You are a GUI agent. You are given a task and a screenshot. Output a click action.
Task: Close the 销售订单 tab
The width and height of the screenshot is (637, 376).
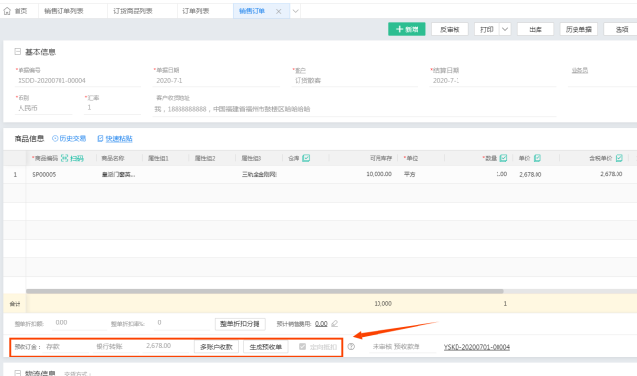(279, 12)
